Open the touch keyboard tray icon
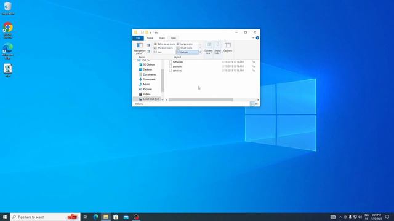 point(333,217)
